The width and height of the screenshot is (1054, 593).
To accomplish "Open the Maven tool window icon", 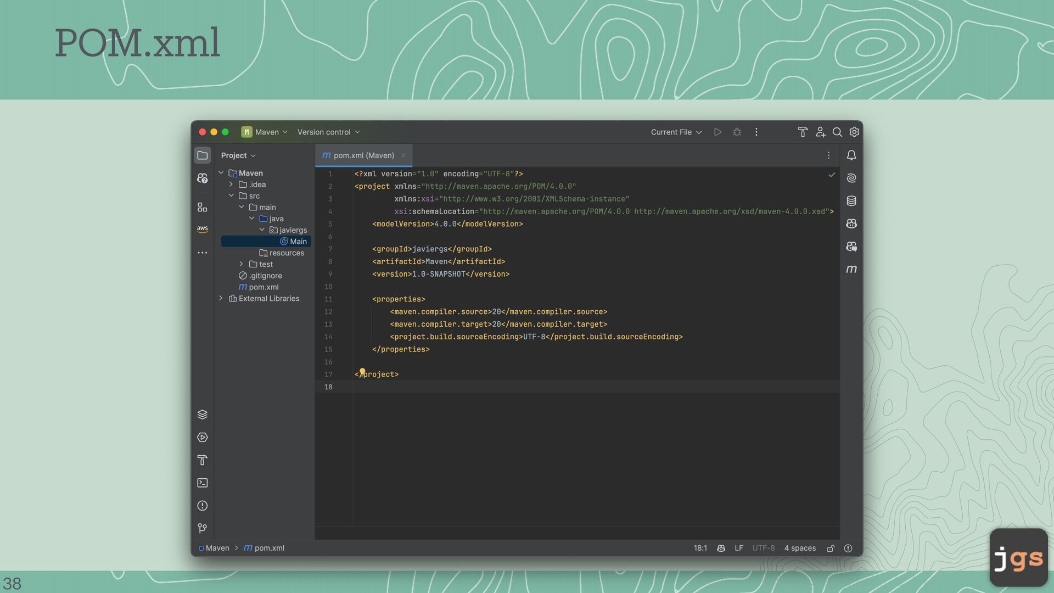I will (851, 269).
